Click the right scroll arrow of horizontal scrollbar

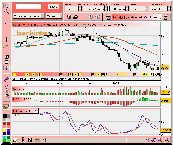click(x=146, y=140)
